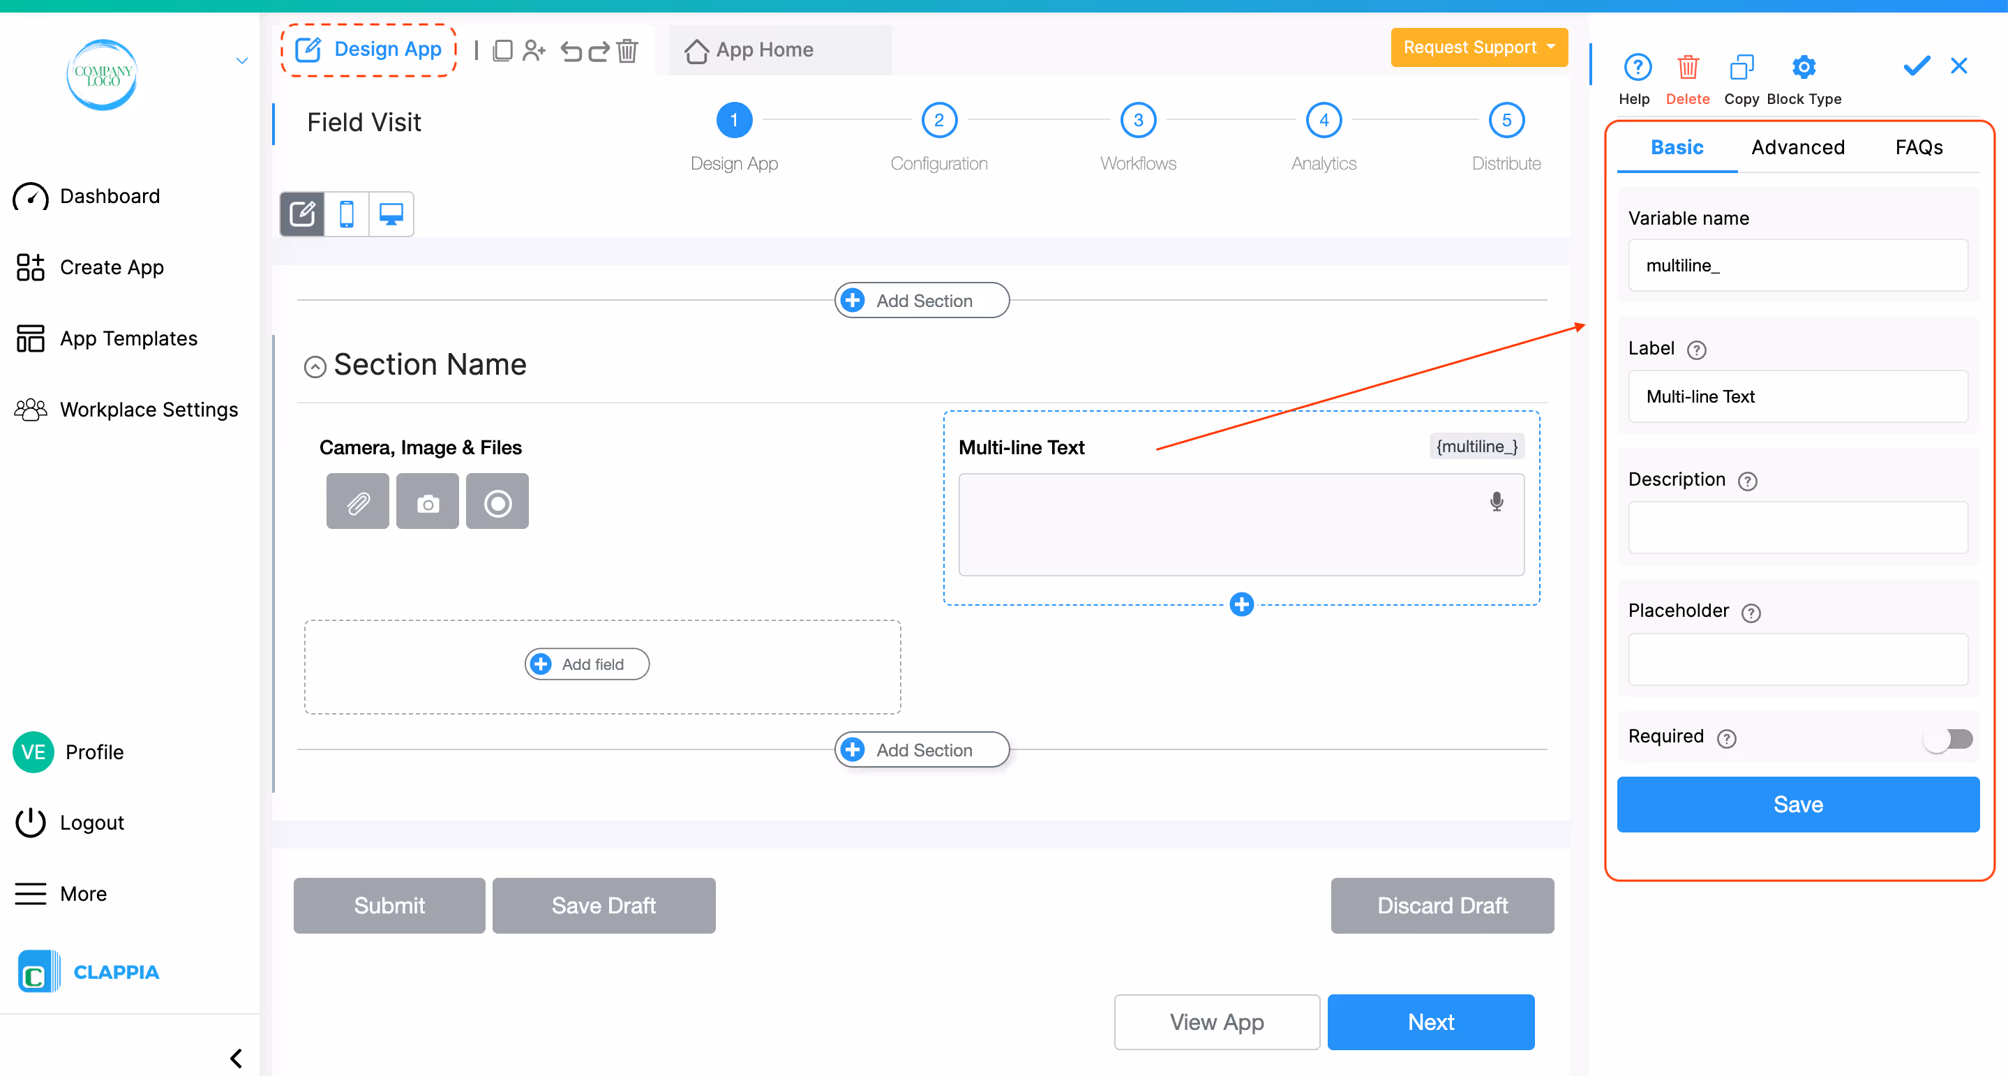
Task: Click the Delete trash icon in field panel
Action: [x=1687, y=68]
